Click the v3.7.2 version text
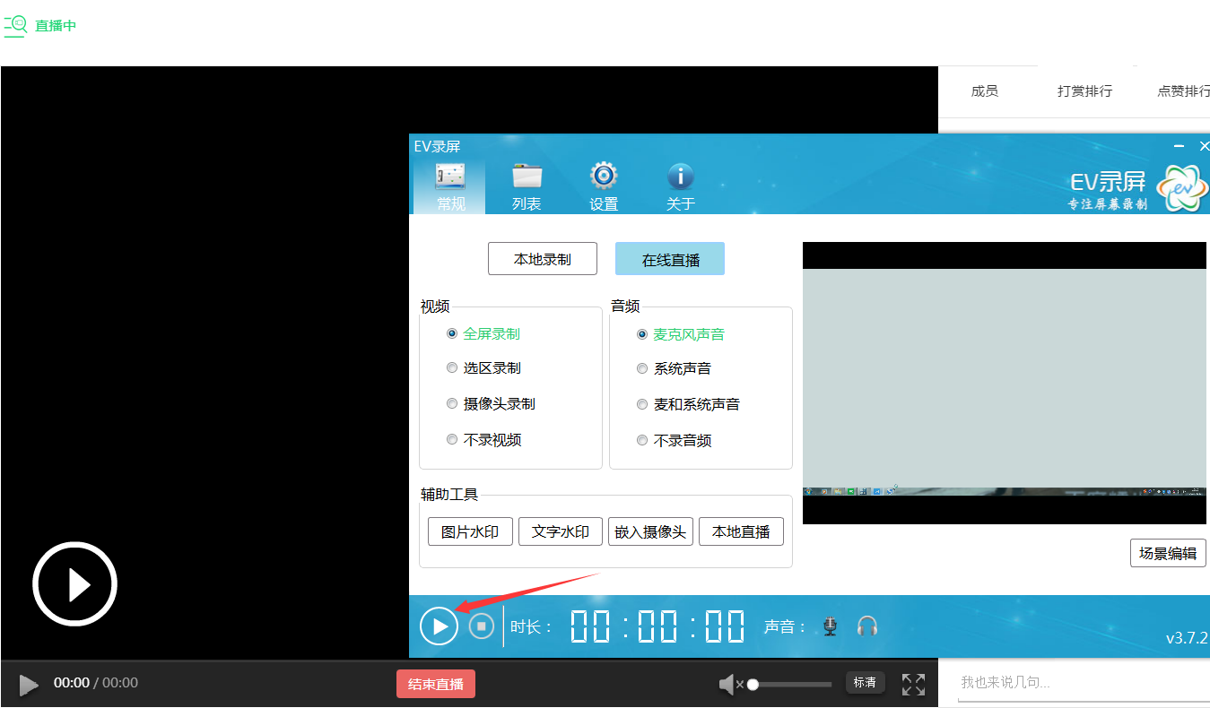Screen dimensions: 1210x708 pyautogui.click(x=1188, y=638)
